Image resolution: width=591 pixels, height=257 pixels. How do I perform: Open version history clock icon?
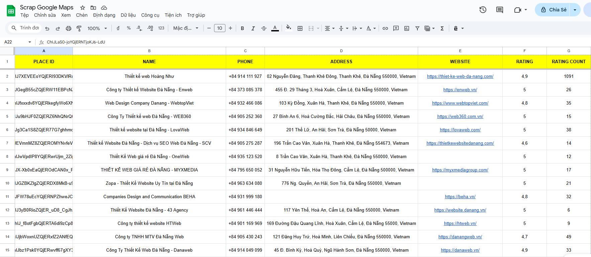[483, 10]
